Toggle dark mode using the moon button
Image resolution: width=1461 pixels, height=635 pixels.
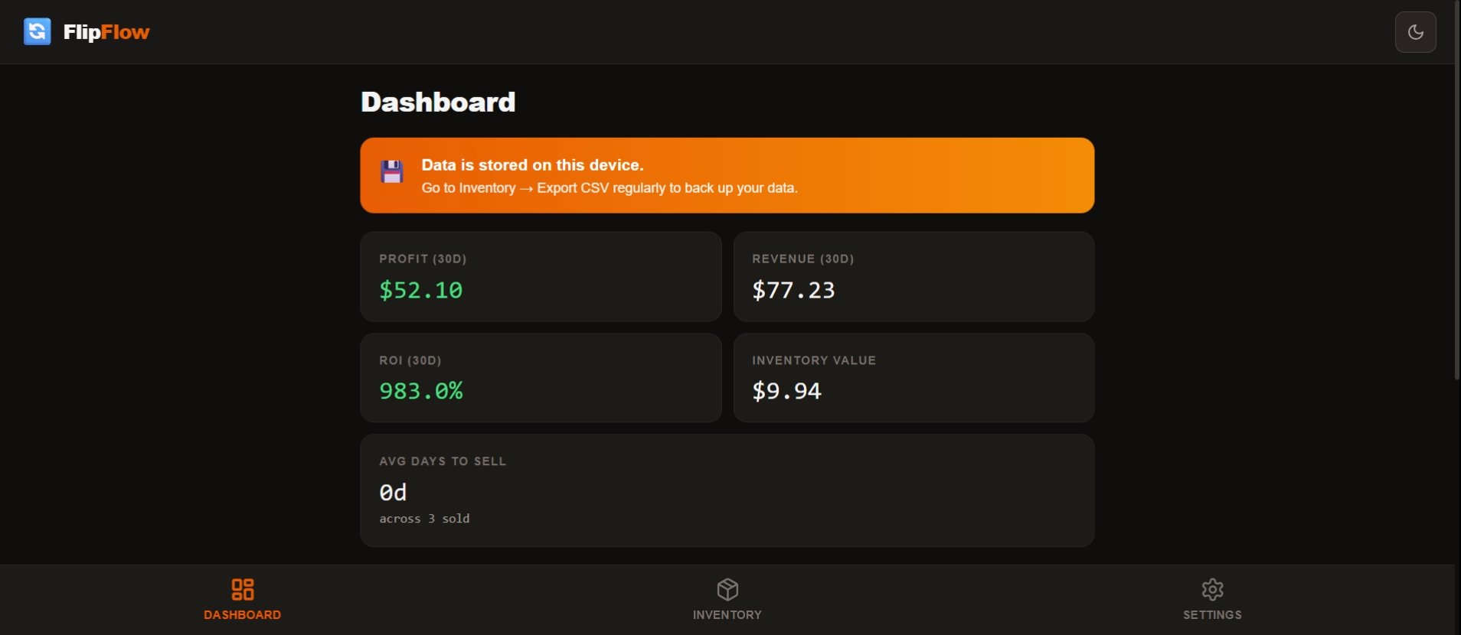point(1416,31)
